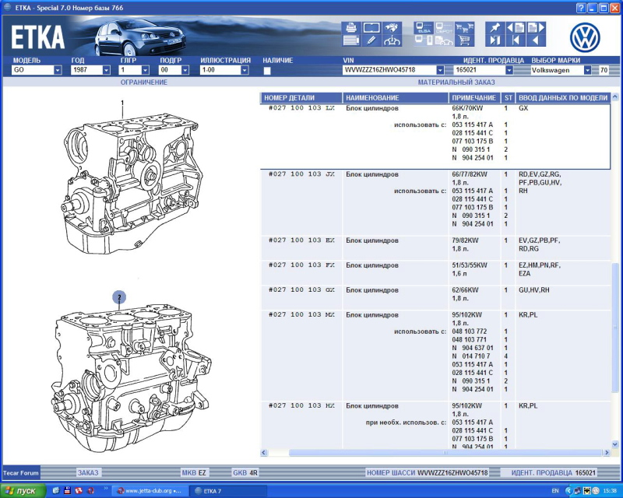Select part row 027 100 103 EX
Viewport: 623px width, 498px height.
[435, 248]
